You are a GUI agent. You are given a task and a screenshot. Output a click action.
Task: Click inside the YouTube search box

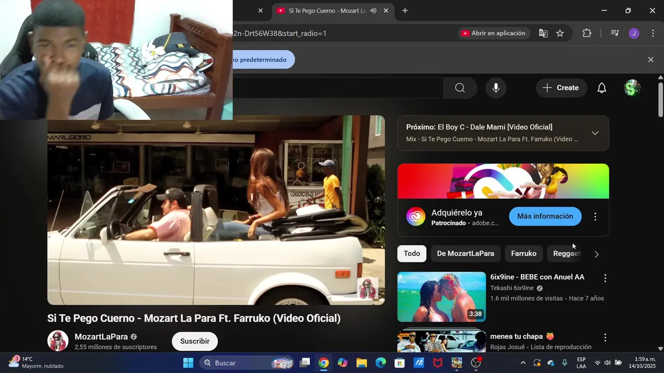[338, 88]
